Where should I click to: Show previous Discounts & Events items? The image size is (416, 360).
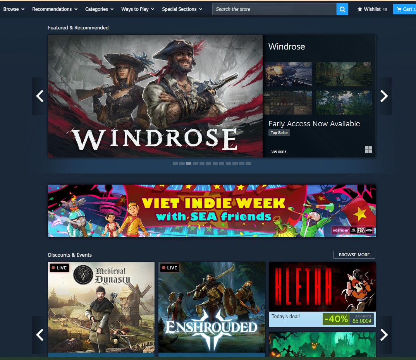(x=40, y=334)
